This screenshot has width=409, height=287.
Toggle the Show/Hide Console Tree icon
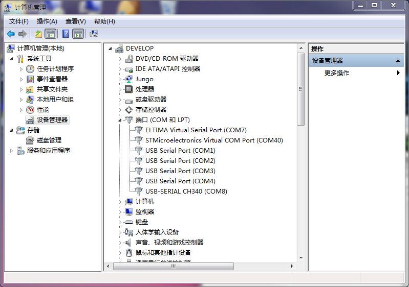(x=51, y=34)
